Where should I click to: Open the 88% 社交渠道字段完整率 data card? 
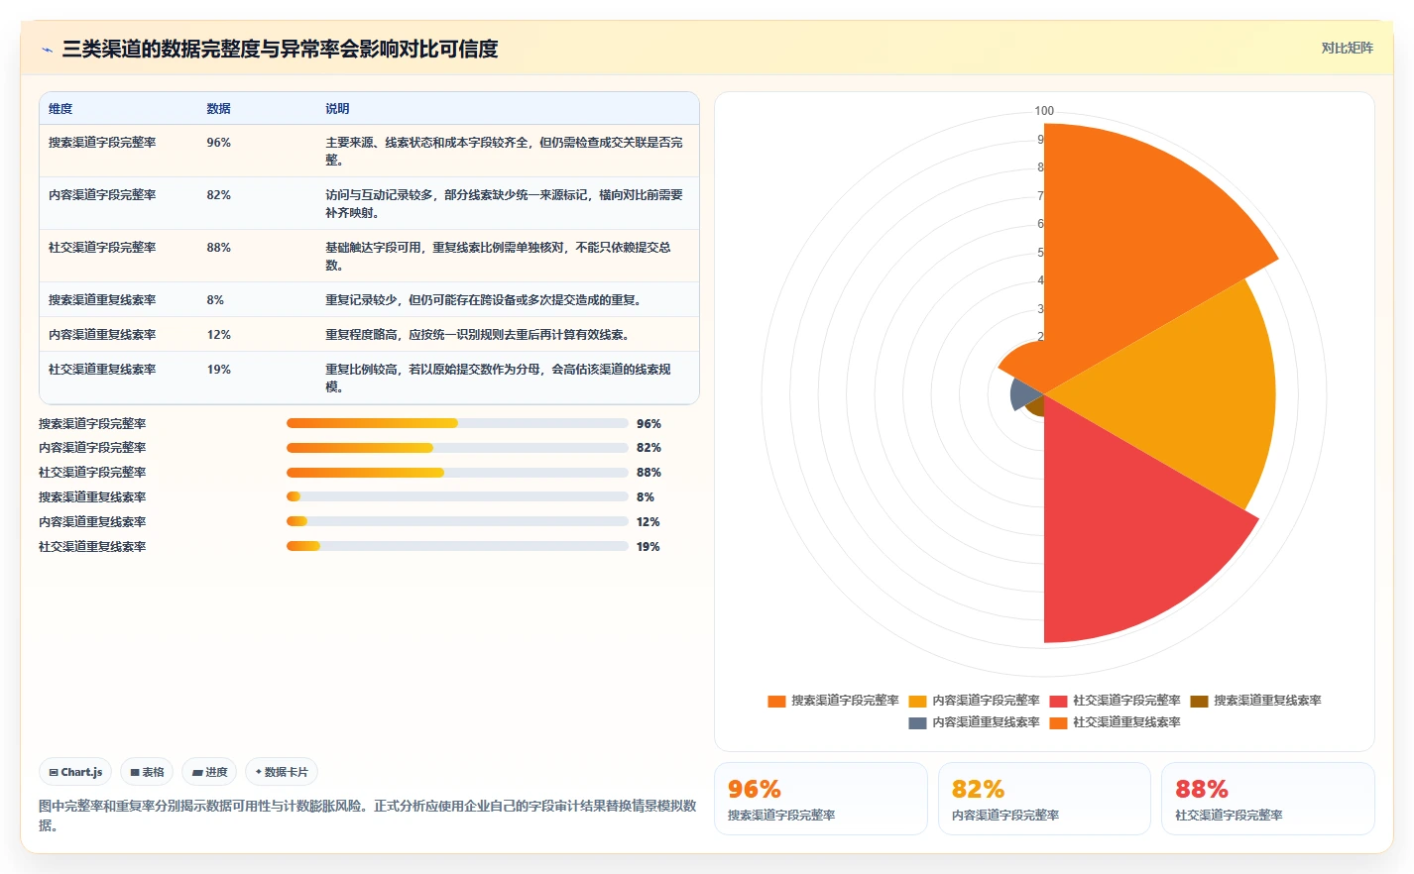(1268, 799)
